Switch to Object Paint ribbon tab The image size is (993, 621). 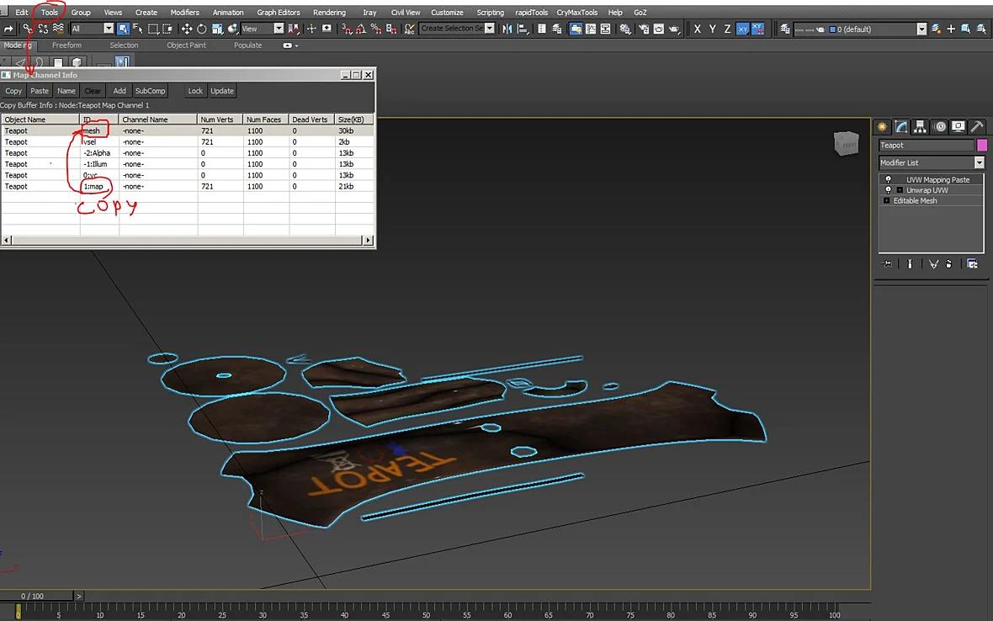click(186, 45)
